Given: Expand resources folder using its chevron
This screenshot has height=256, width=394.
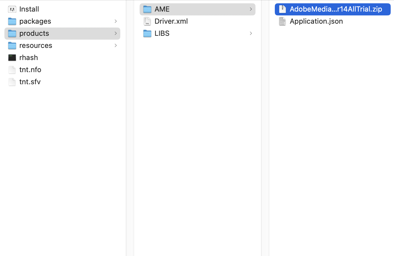Looking at the screenshot, I should pyautogui.click(x=116, y=45).
